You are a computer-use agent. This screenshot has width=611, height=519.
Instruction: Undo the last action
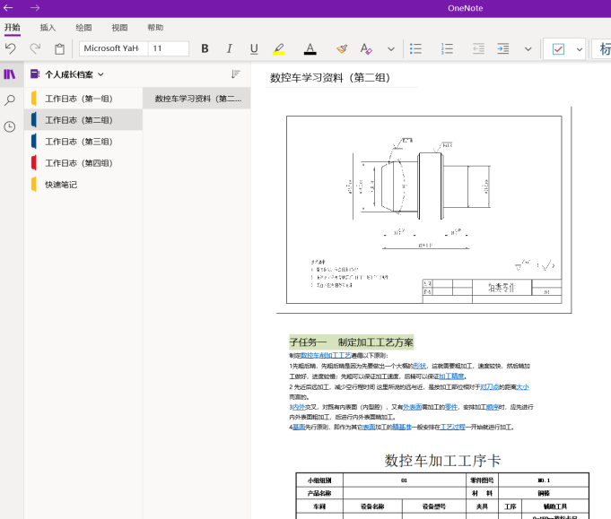pos(11,48)
